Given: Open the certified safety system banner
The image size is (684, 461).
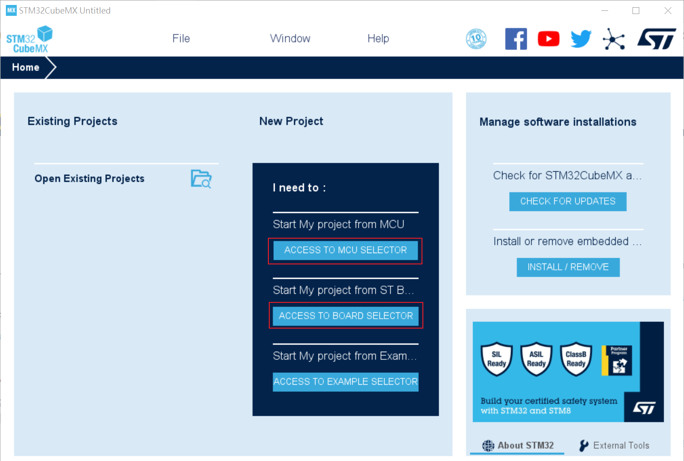Looking at the screenshot, I should pyautogui.click(x=568, y=372).
